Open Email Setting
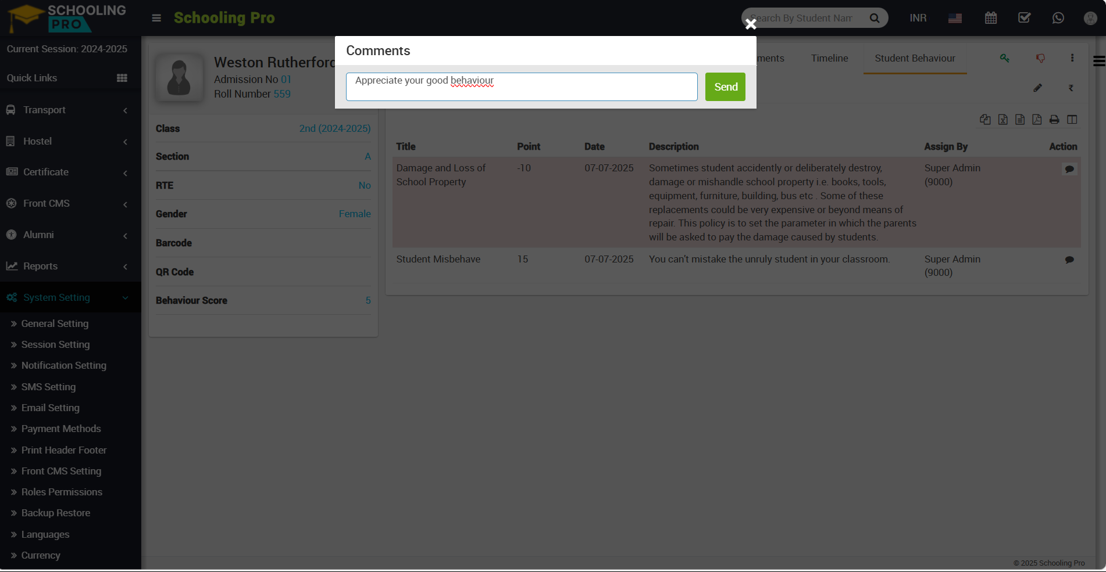Image resolution: width=1106 pixels, height=572 pixels. pos(50,408)
